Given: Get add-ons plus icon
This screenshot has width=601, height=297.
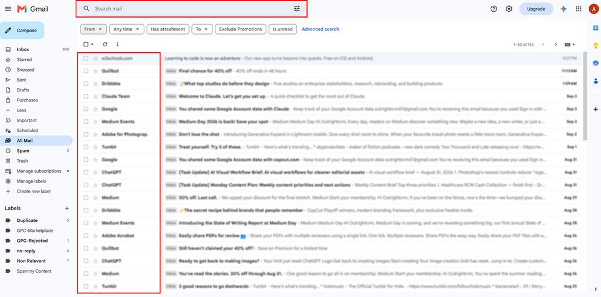Looking at the screenshot, I should (596, 109).
